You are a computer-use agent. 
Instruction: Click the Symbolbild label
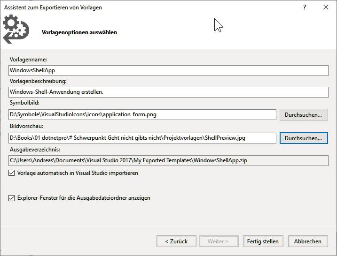(24, 103)
